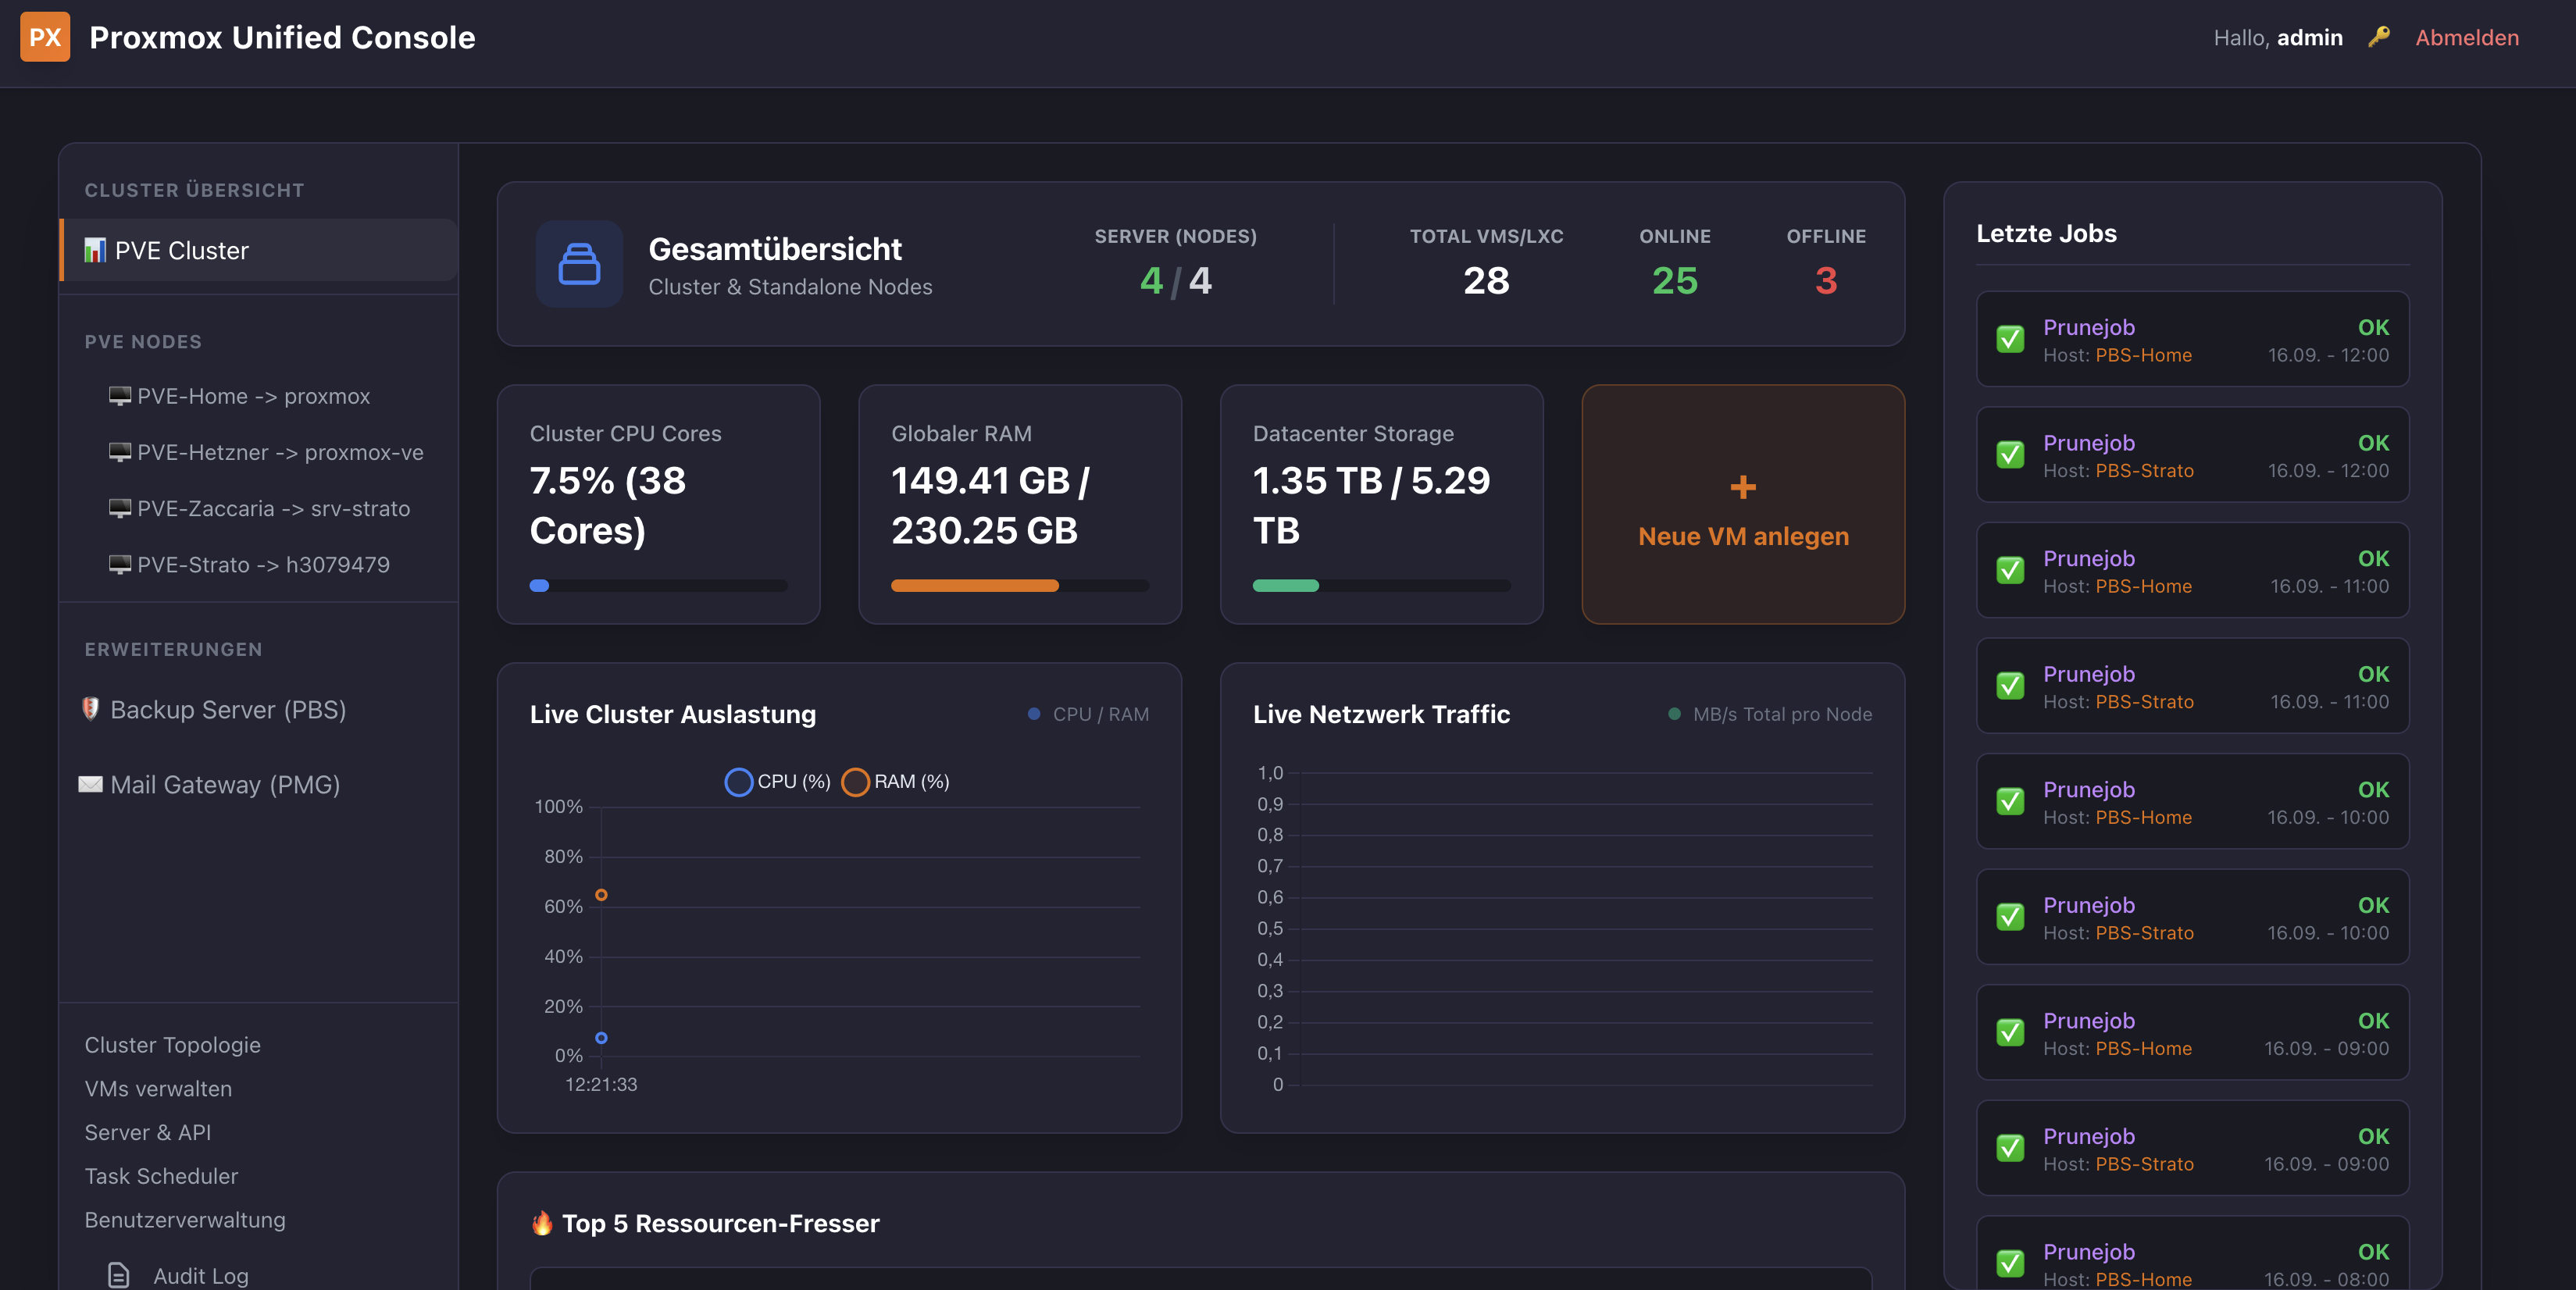This screenshot has height=1290, width=2576.
Task: Click the Cluster CPU Cores progress bar
Action: pos(658,585)
